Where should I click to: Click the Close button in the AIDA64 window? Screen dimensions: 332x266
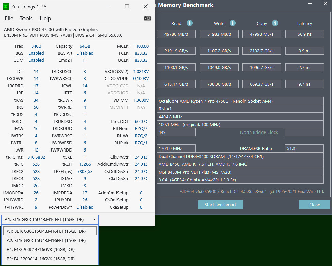(314, 205)
